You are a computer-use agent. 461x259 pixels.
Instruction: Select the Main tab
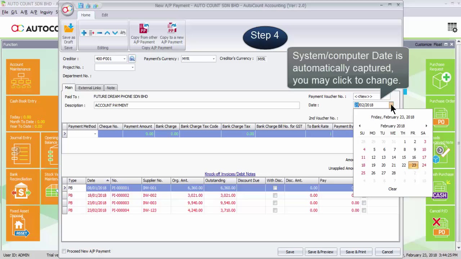(68, 88)
